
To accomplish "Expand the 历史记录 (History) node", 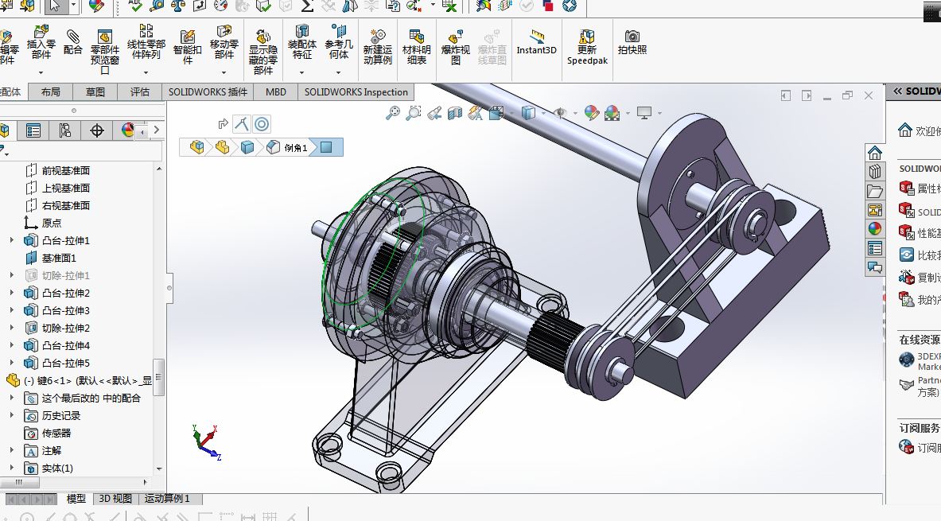I will pos(11,414).
